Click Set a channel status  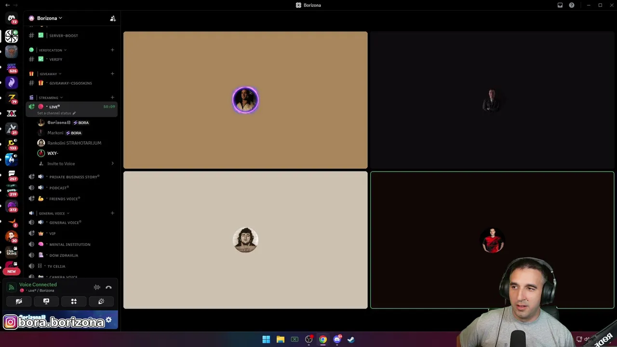click(54, 113)
